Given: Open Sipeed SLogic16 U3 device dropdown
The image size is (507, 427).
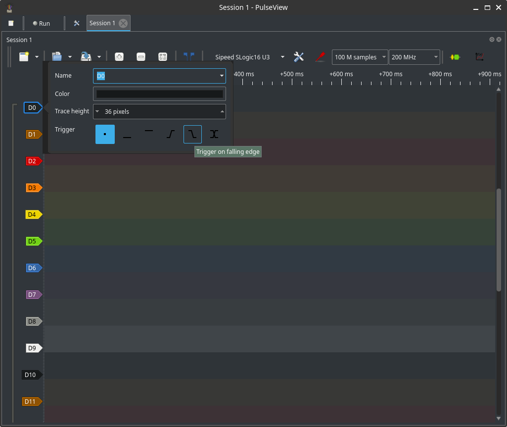Looking at the screenshot, I should tap(249, 57).
